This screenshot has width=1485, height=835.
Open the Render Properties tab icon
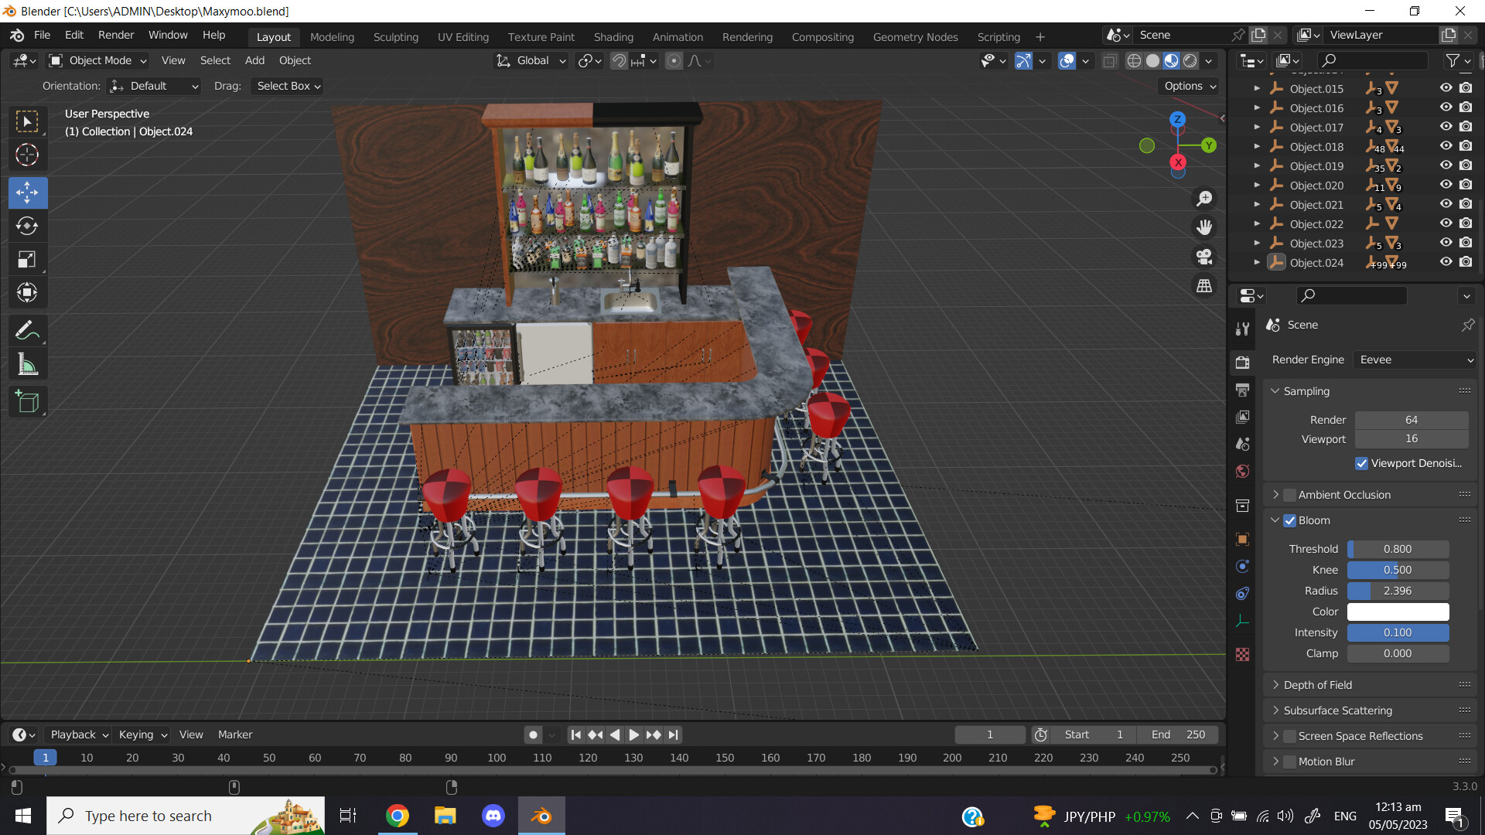tap(1243, 362)
